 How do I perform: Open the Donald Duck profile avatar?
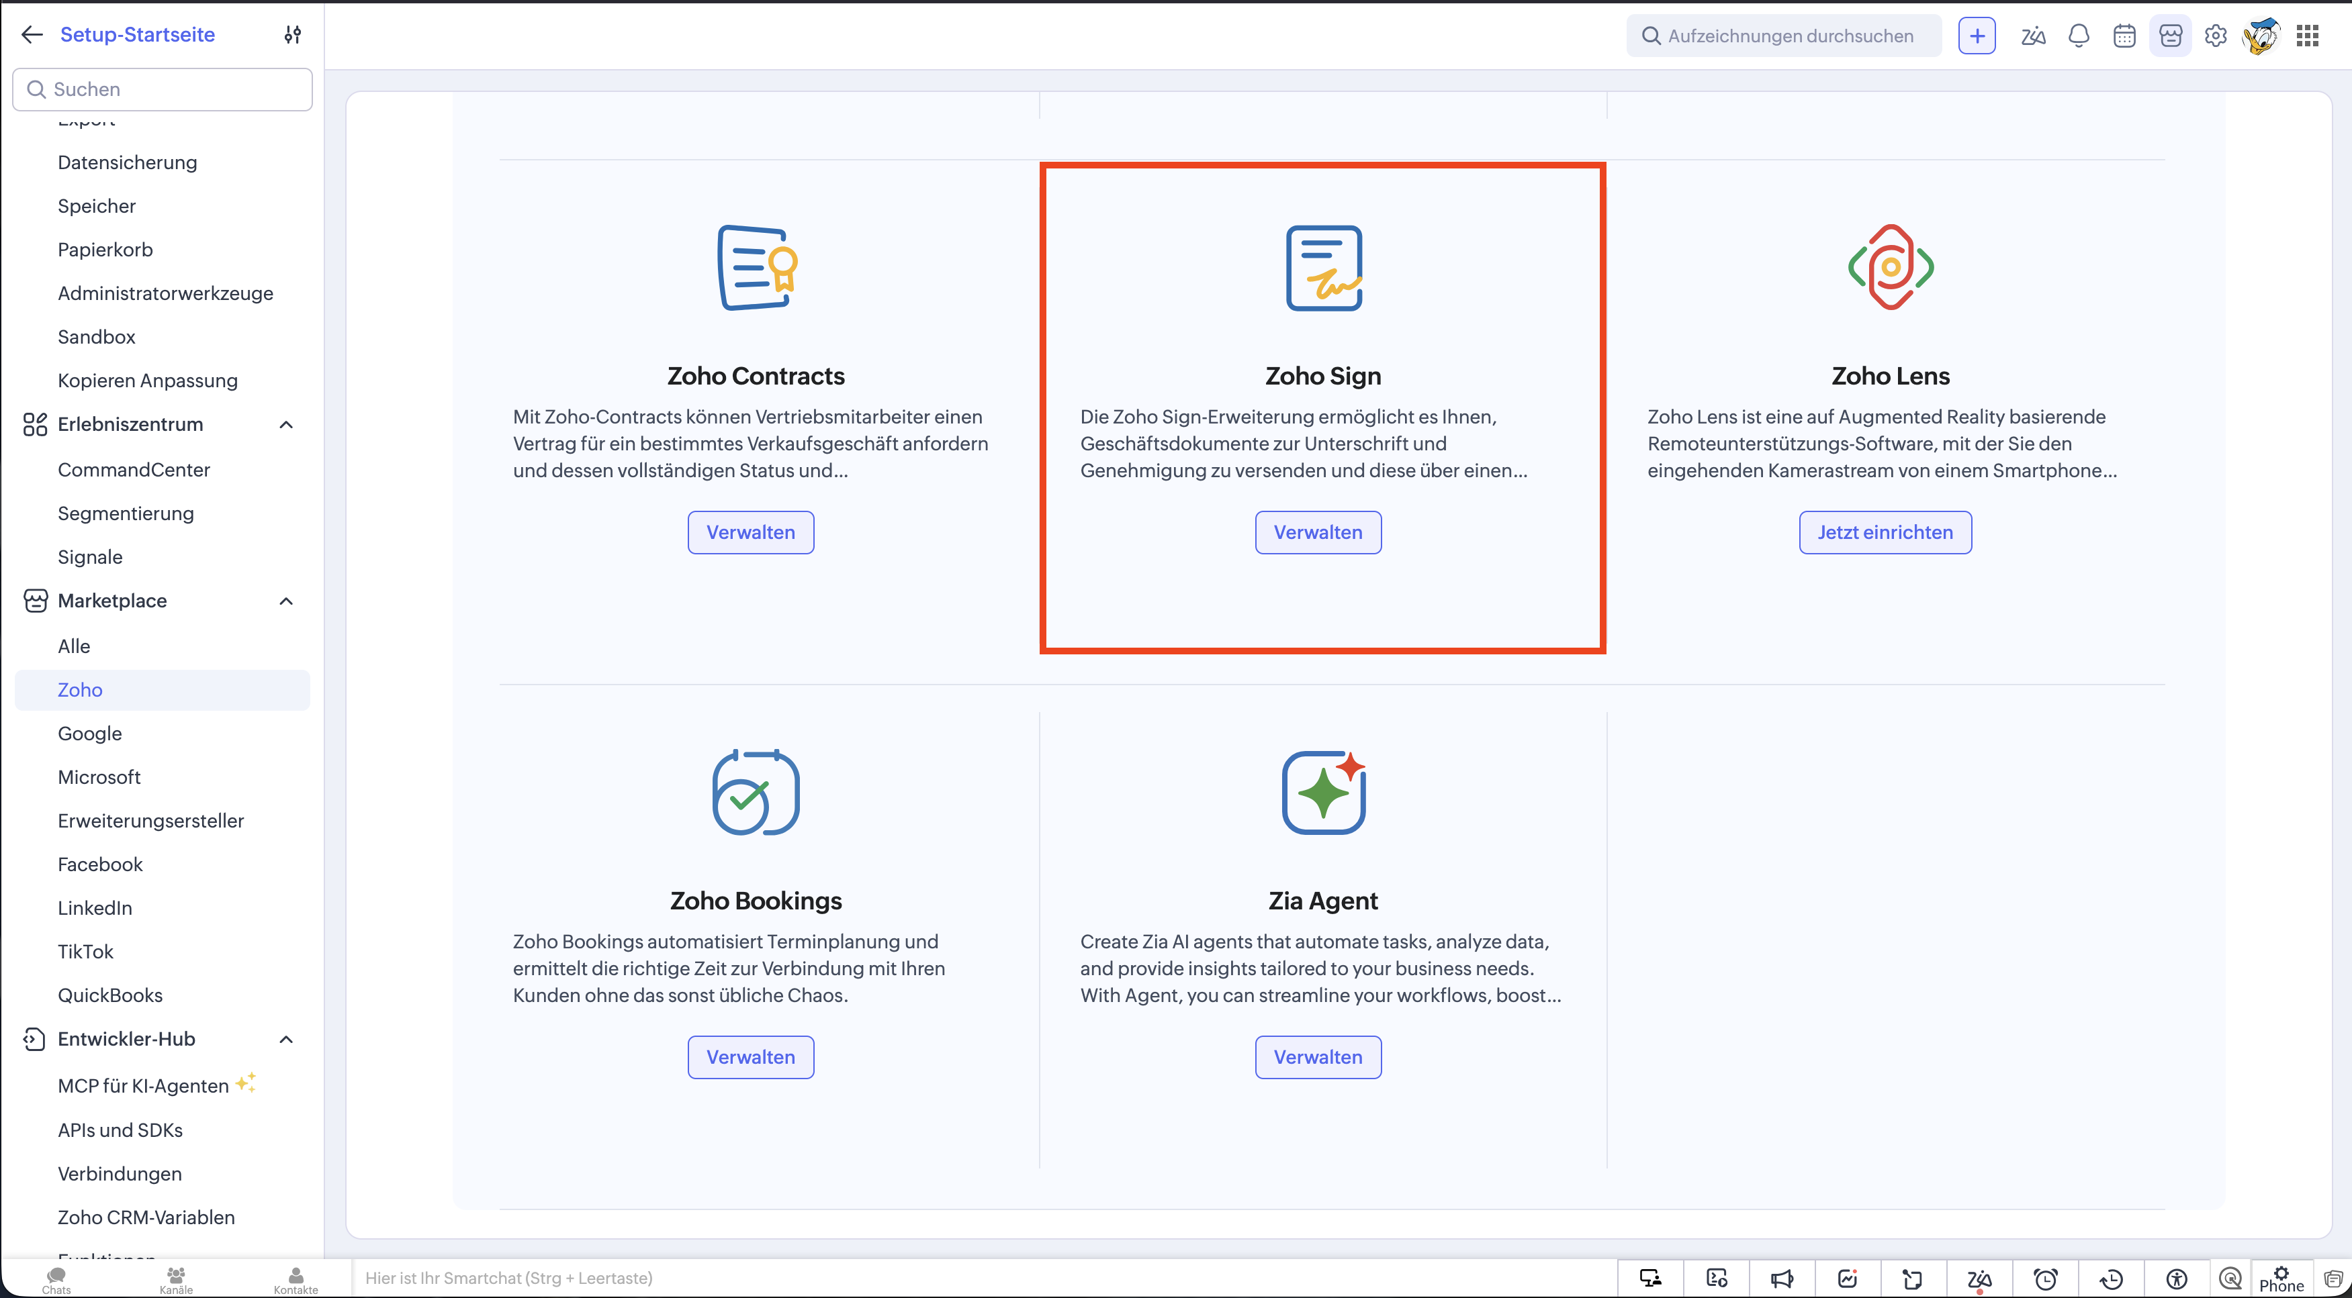(x=2261, y=36)
